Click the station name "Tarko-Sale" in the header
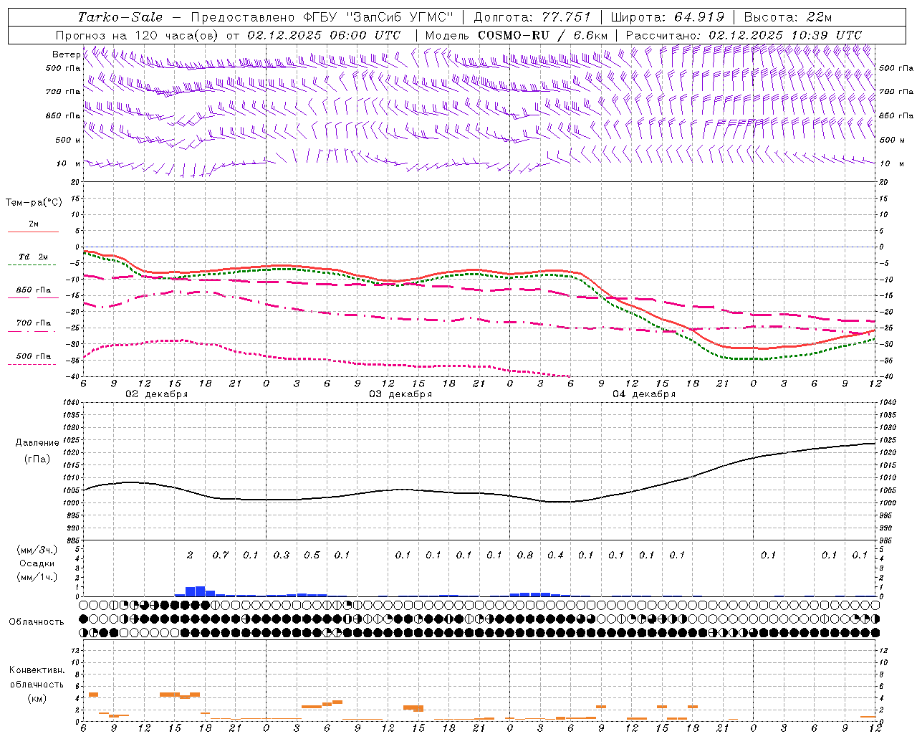Viewport: 917px width, 734px height. pos(120,17)
